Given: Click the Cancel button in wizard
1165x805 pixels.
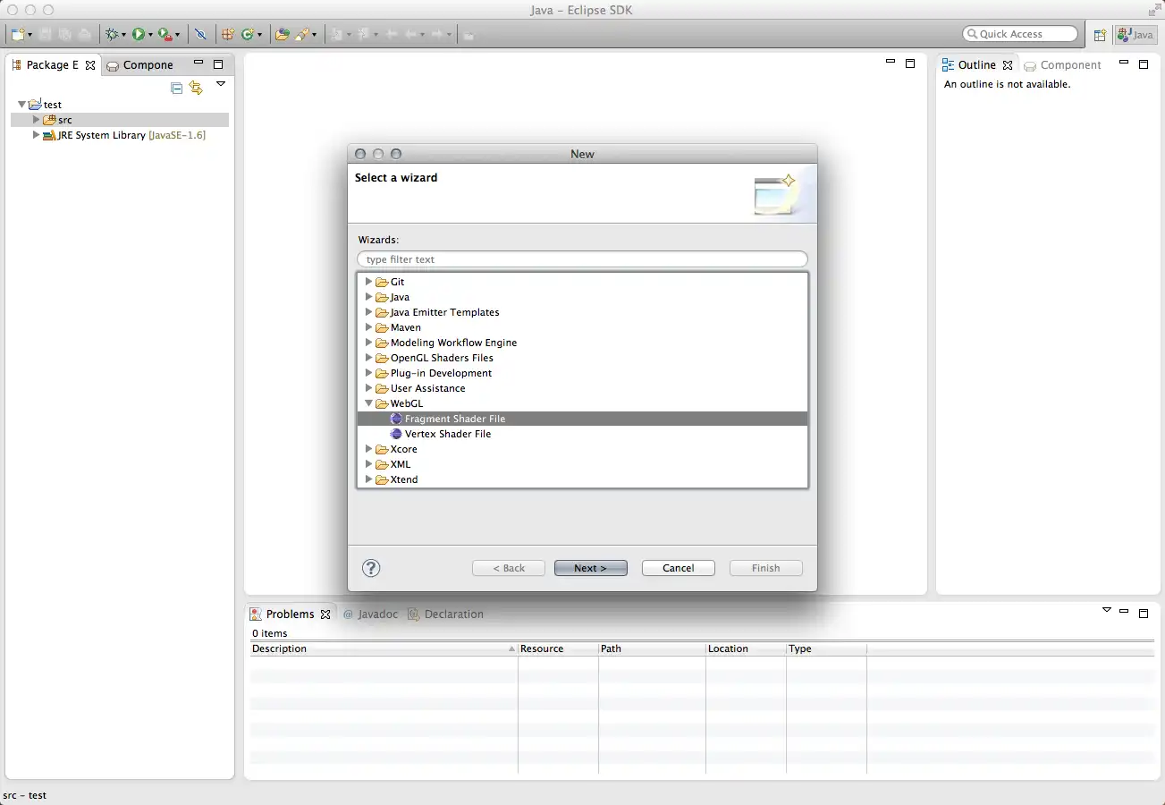Looking at the screenshot, I should tap(679, 568).
